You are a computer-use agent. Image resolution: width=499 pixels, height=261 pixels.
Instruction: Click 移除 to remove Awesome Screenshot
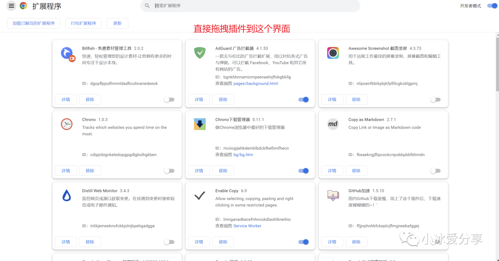click(x=356, y=99)
